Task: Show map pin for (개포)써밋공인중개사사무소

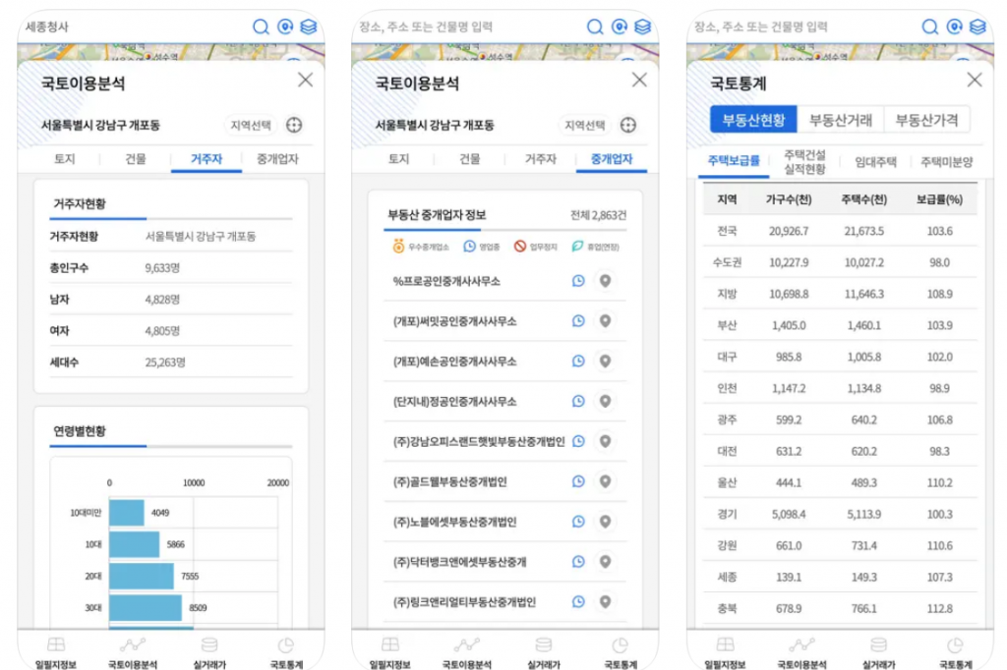Action: (605, 321)
